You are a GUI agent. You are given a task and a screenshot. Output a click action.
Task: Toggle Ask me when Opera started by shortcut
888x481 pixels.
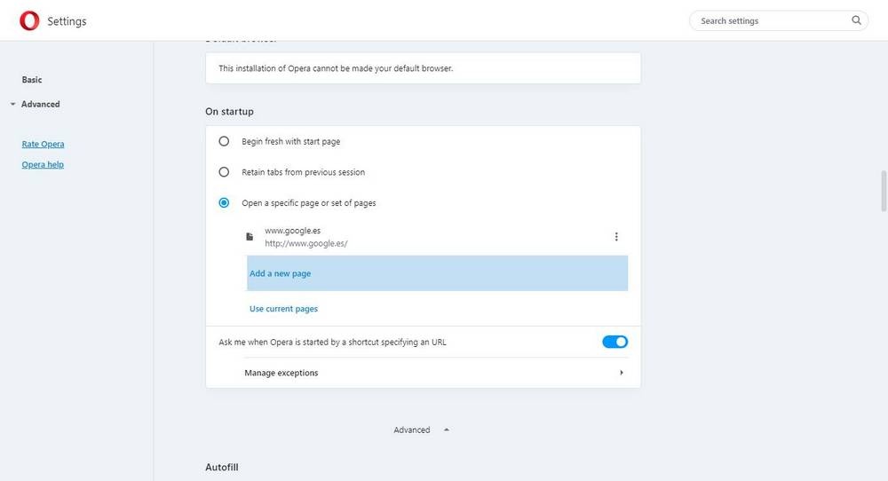pyautogui.click(x=614, y=342)
